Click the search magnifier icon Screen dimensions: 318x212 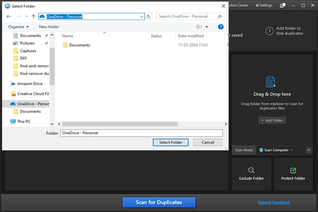point(219,16)
